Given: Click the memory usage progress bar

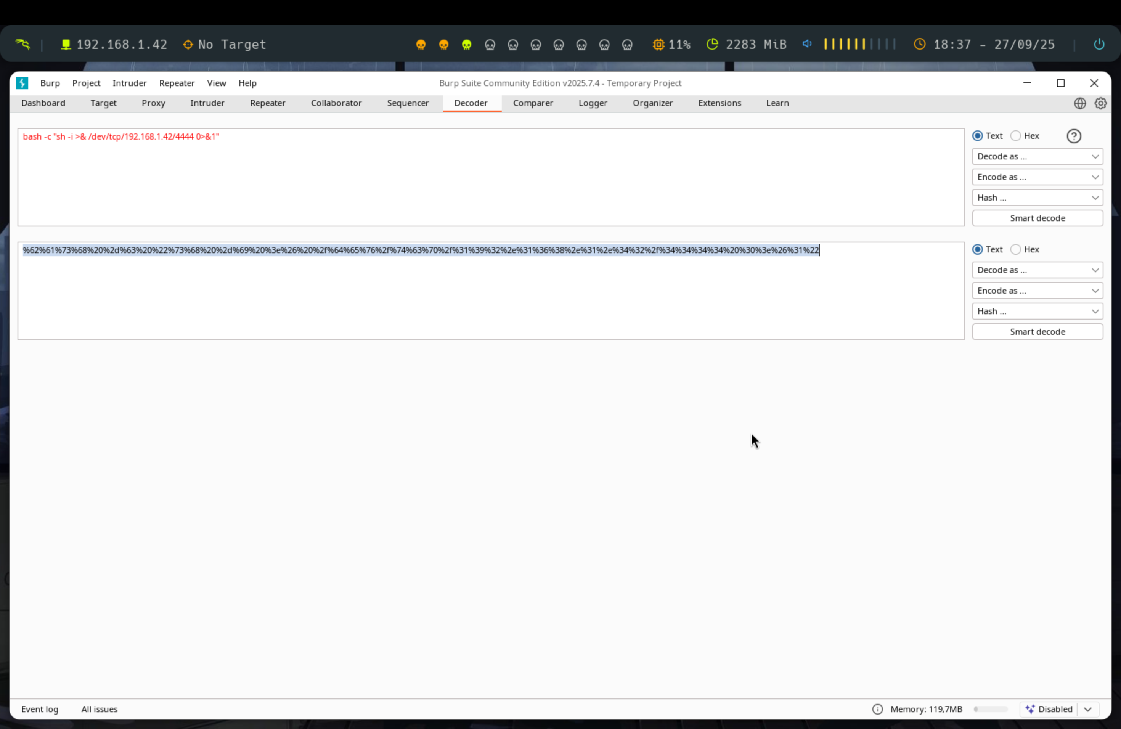Looking at the screenshot, I should 991,709.
